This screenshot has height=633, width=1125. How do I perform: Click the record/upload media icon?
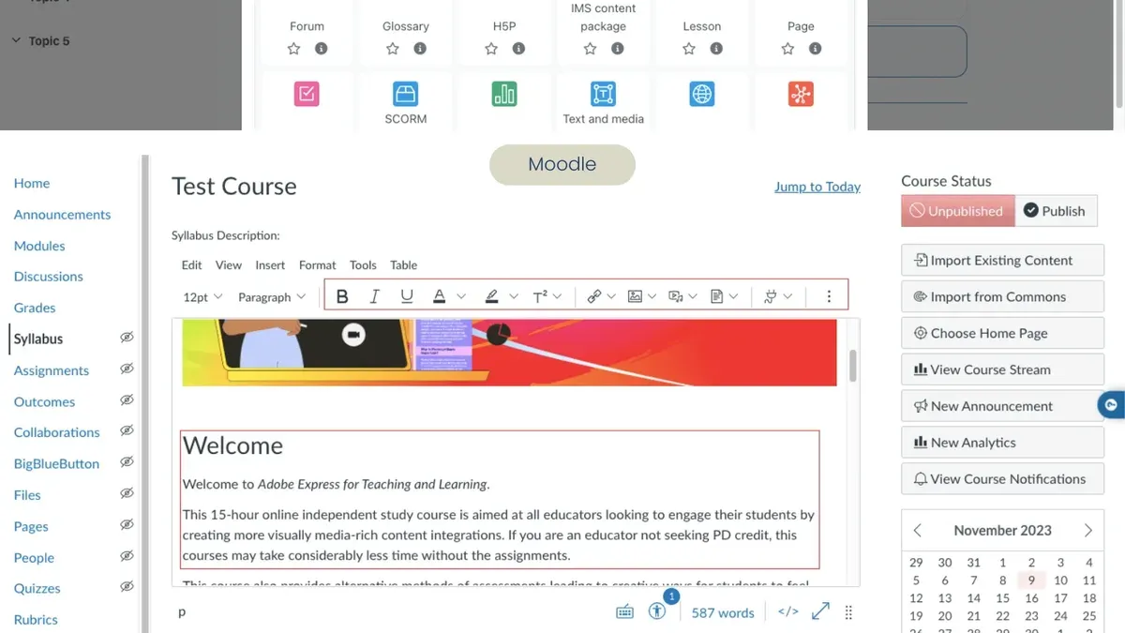pyautogui.click(x=675, y=296)
